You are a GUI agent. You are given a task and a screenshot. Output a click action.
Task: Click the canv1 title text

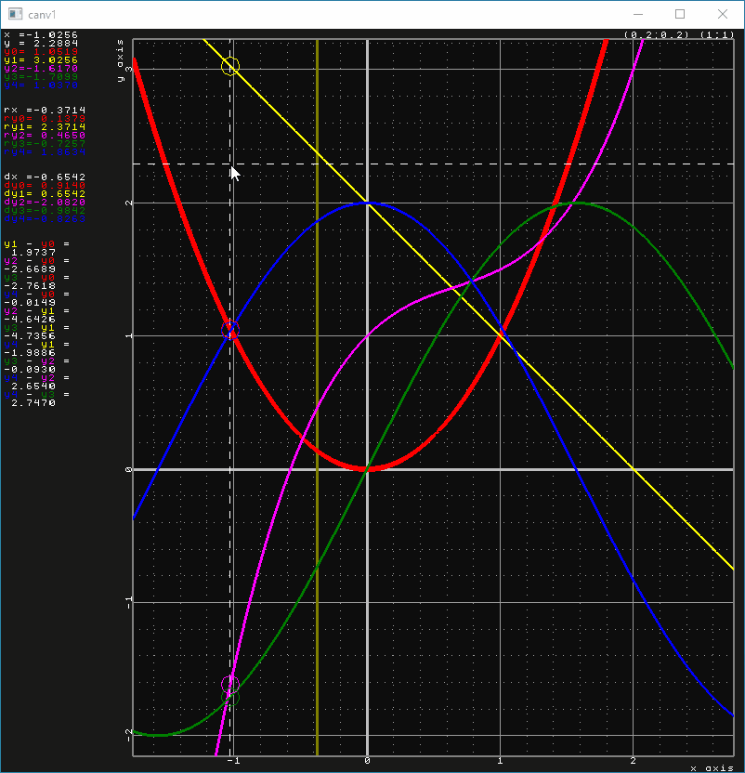(x=42, y=15)
